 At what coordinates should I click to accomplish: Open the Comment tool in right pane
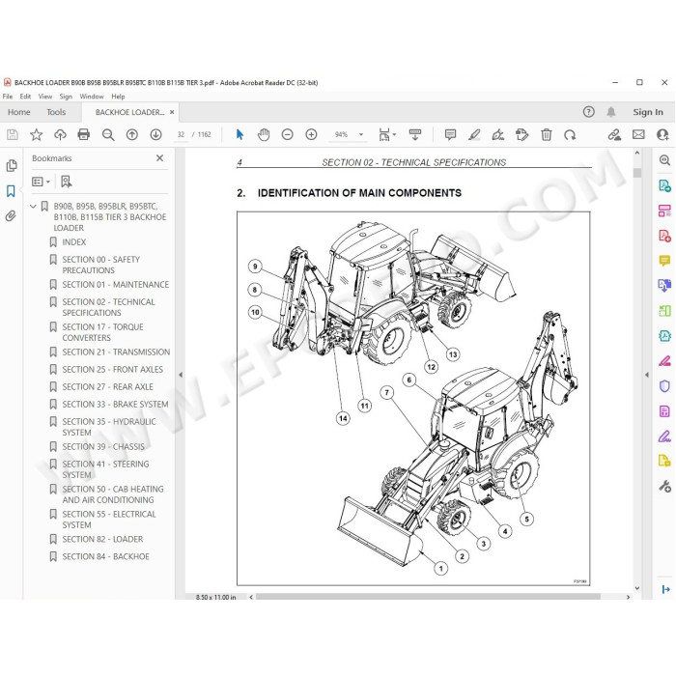point(664,261)
